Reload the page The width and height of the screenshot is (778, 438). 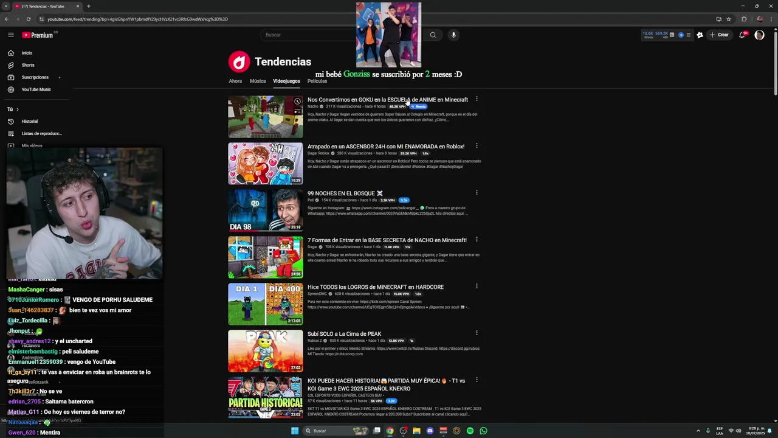pyautogui.click(x=28, y=19)
